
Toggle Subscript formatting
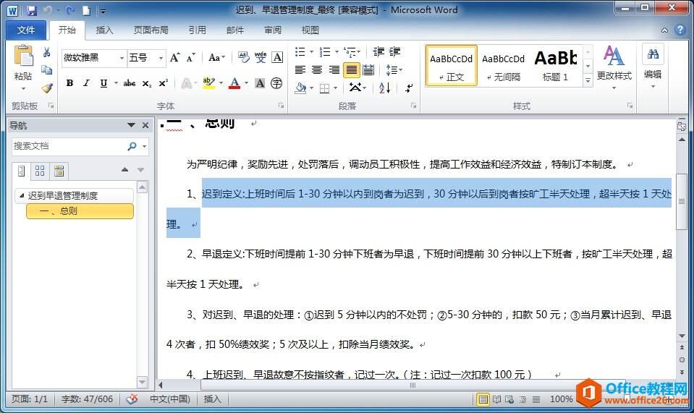(146, 83)
